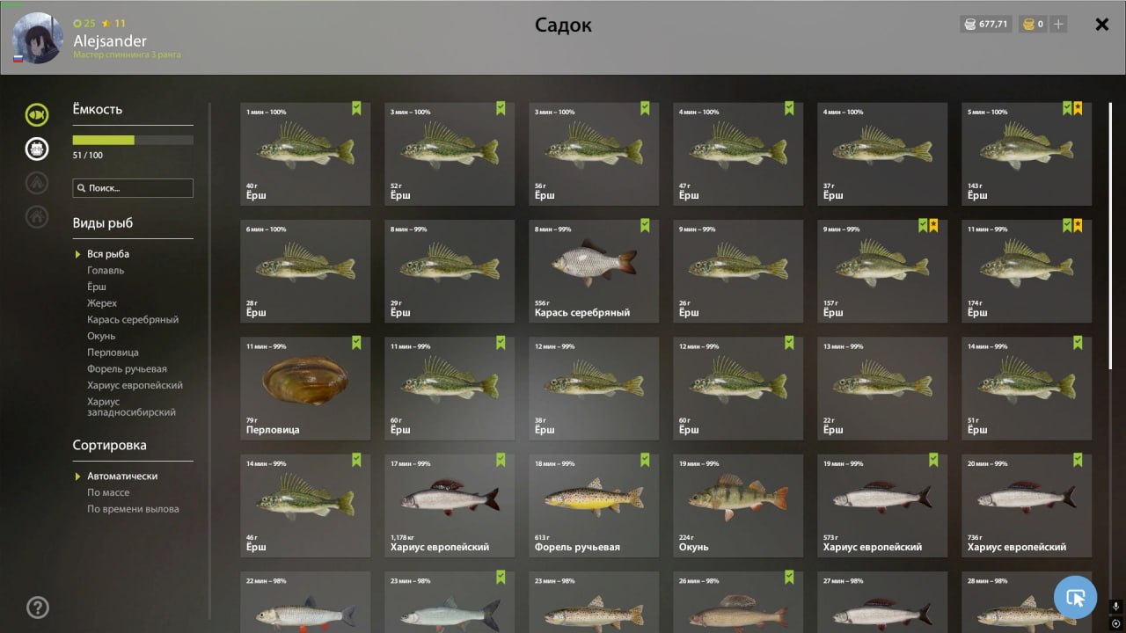Click the microphone icon in bottom corner
This screenshot has width=1126, height=633.
[1115, 606]
